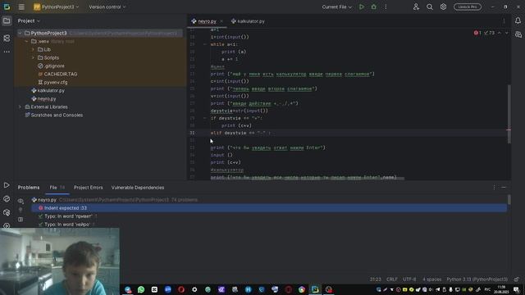Open Python Packages tool window icon
This screenshot has height=295, width=525.
[7, 198]
